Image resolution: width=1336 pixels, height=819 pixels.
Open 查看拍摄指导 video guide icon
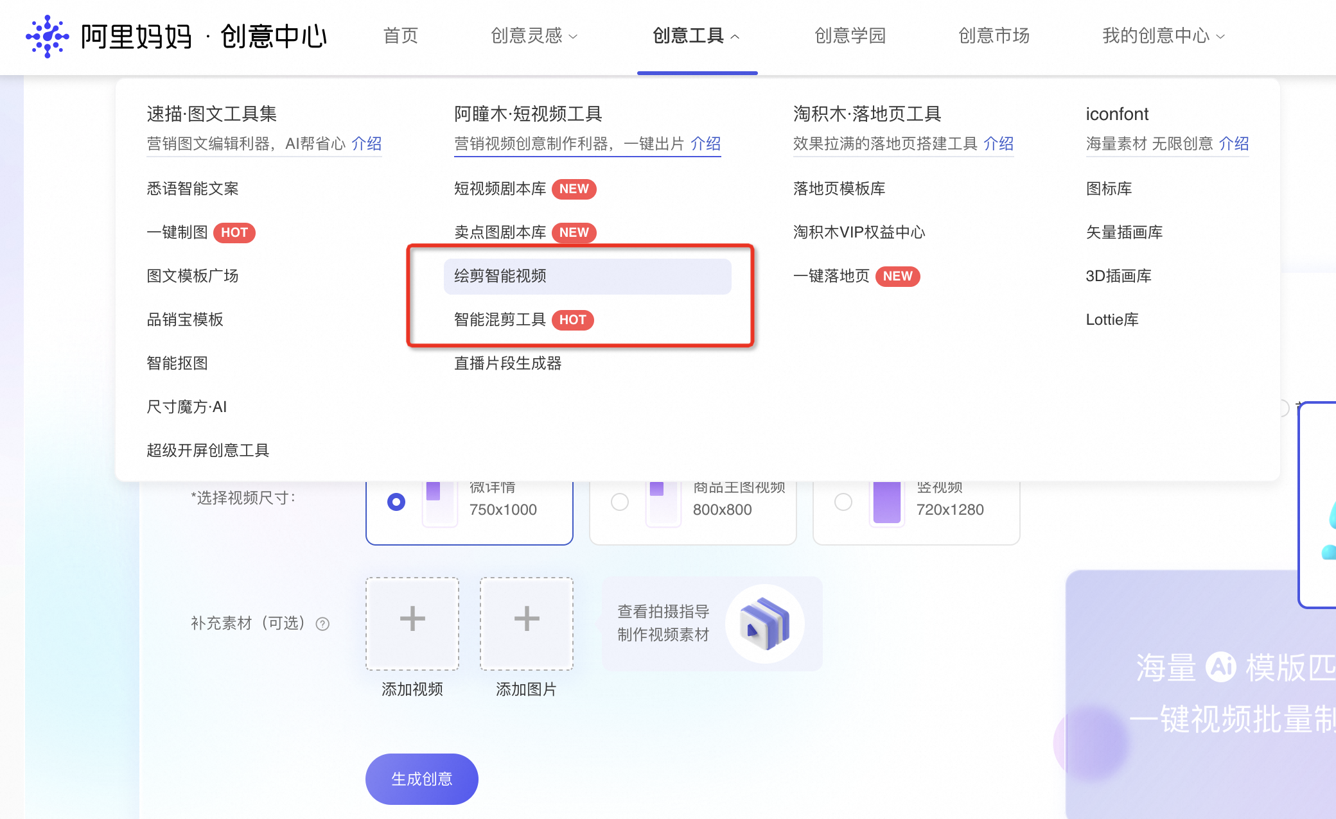[764, 624]
